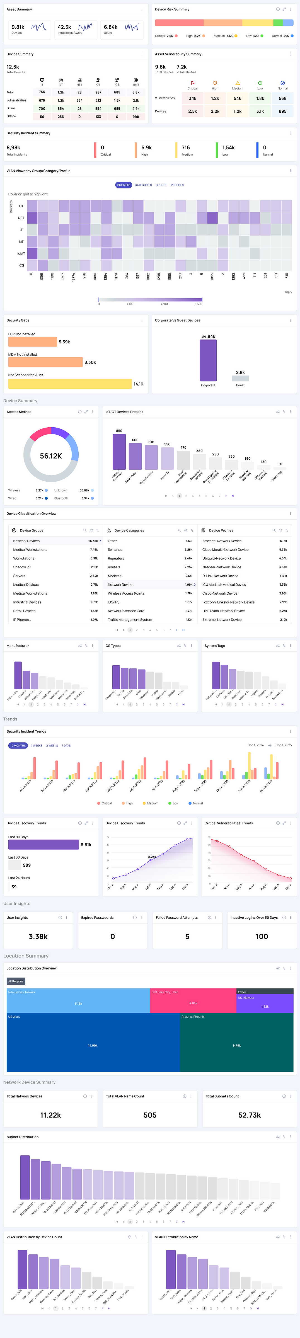Toggle Normal series in incident trends legend

click(x=195, y=804)
